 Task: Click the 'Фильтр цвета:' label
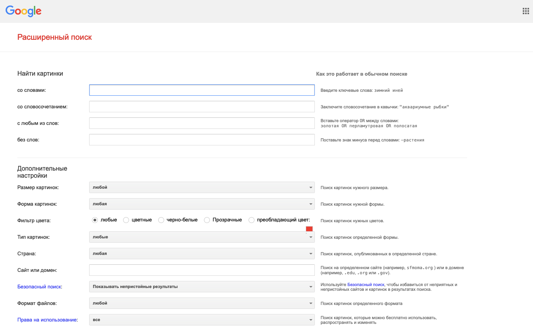[x=34, y=221]
